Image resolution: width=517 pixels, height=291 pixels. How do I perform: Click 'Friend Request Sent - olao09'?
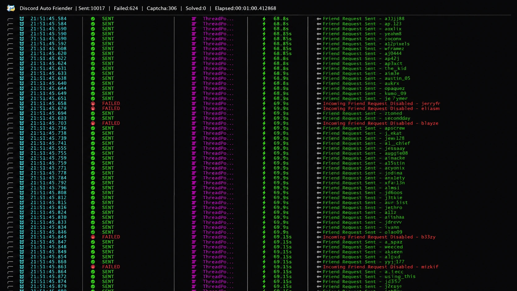363,232
